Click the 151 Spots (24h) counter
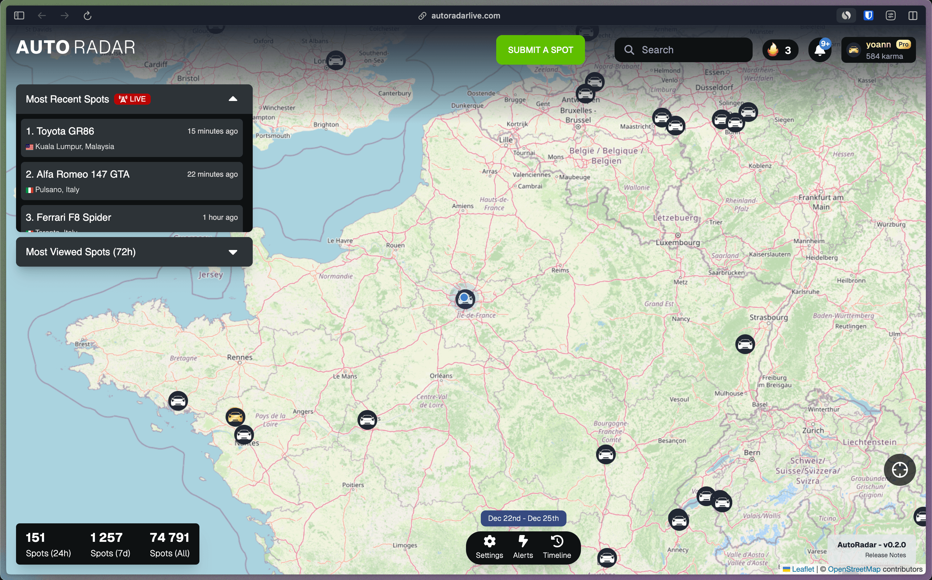The image size is (932, 580). click(x=48, y=544)
